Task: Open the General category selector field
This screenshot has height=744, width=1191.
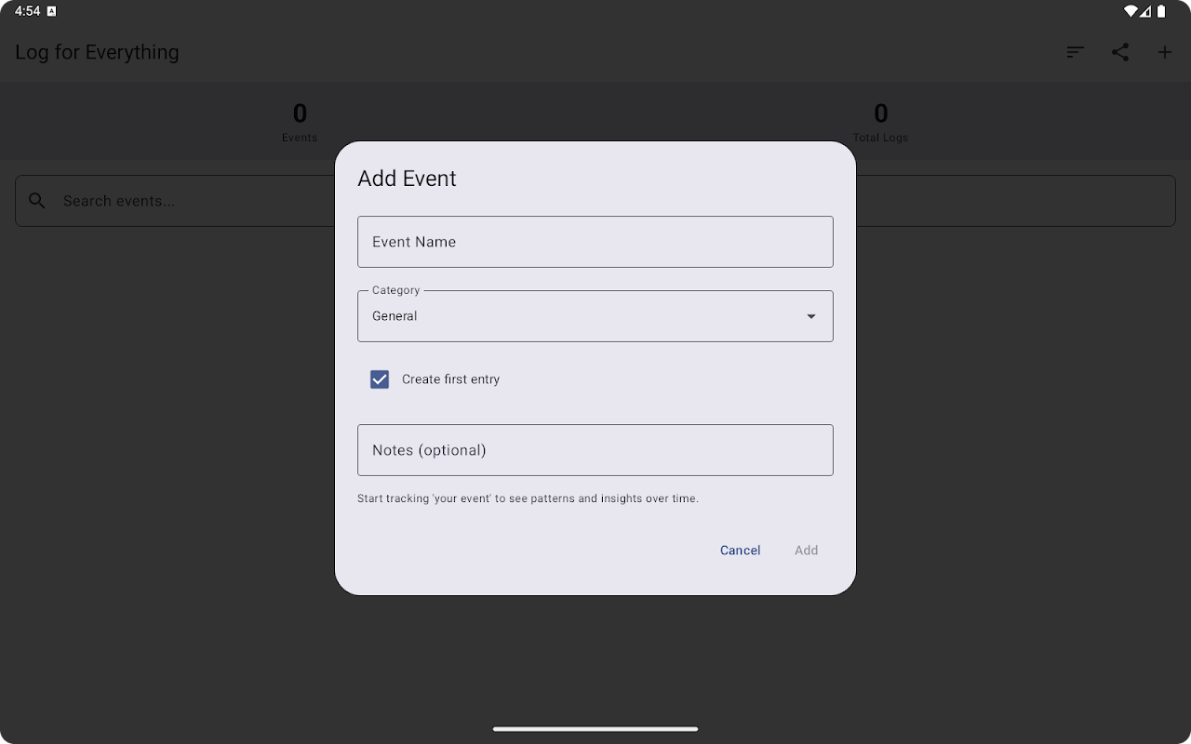Action: (577, 316)
